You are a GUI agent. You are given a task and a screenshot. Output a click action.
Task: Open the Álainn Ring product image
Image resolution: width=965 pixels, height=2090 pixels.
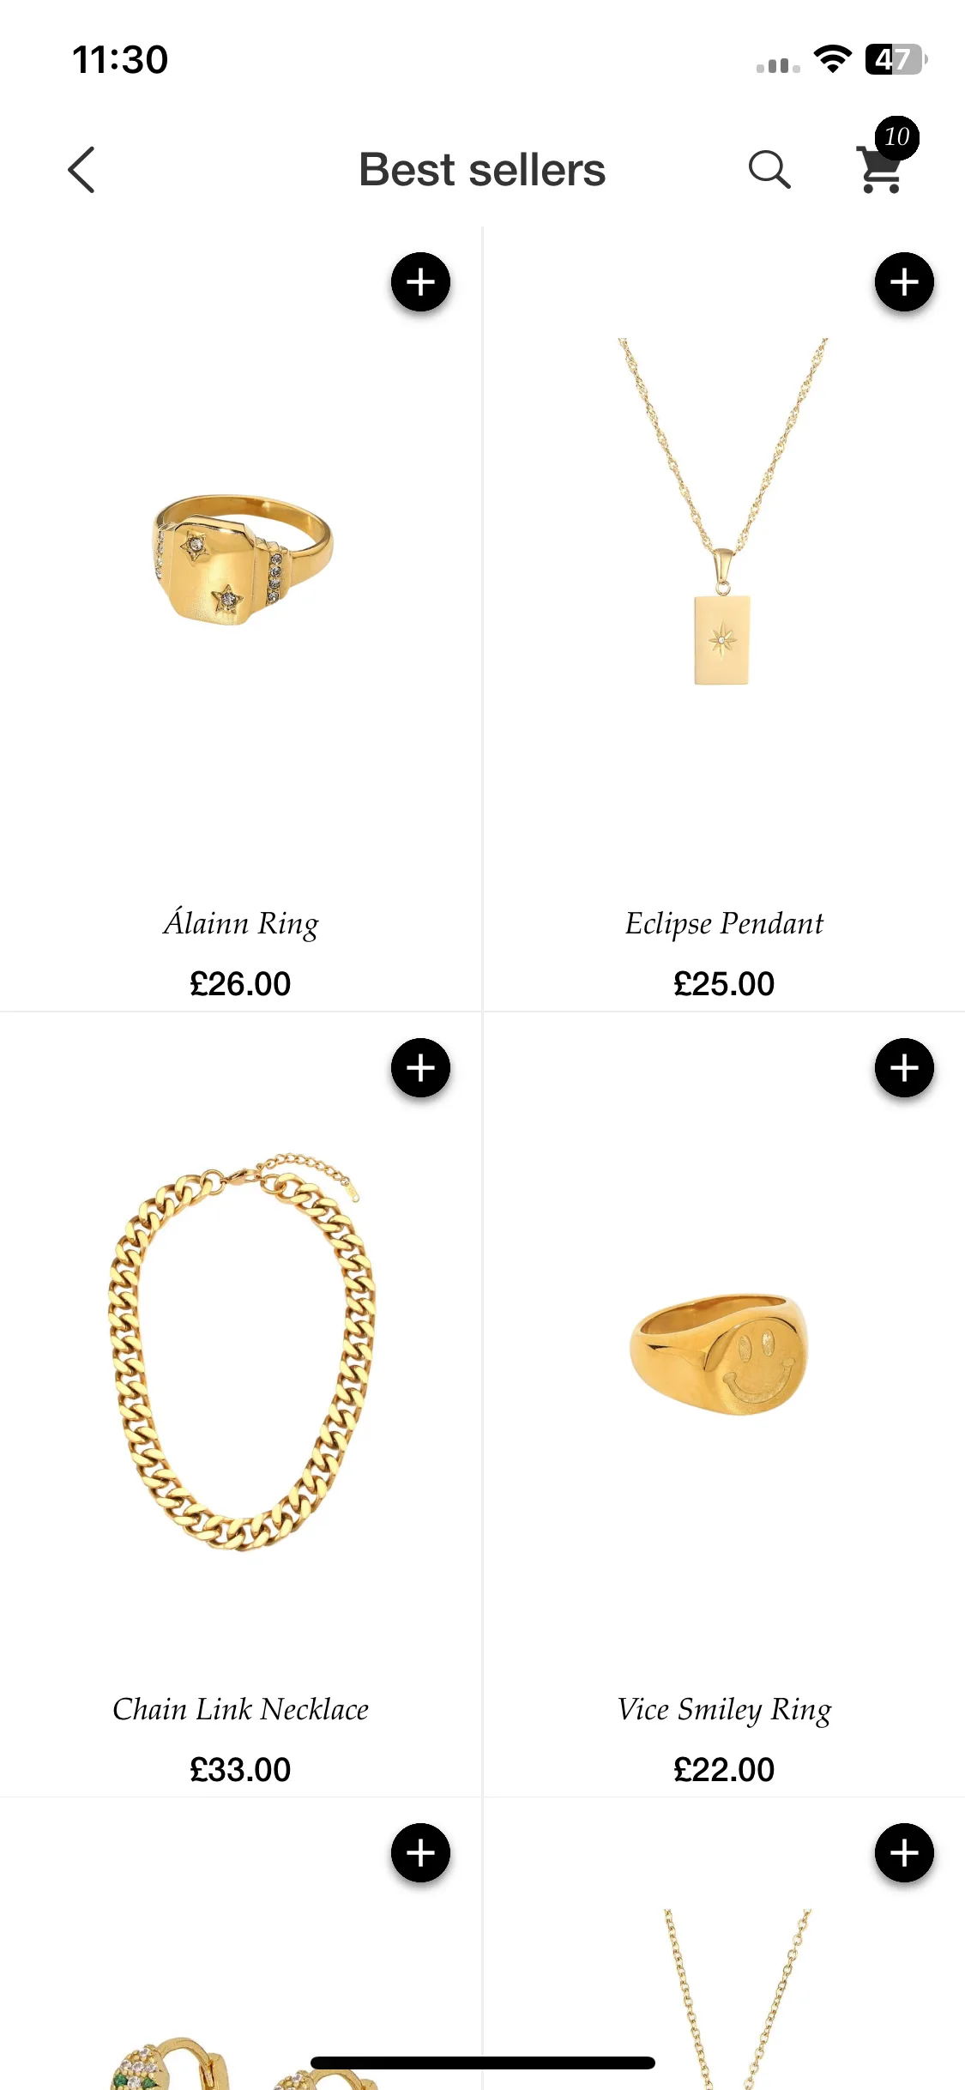click(x=241, y=559)
